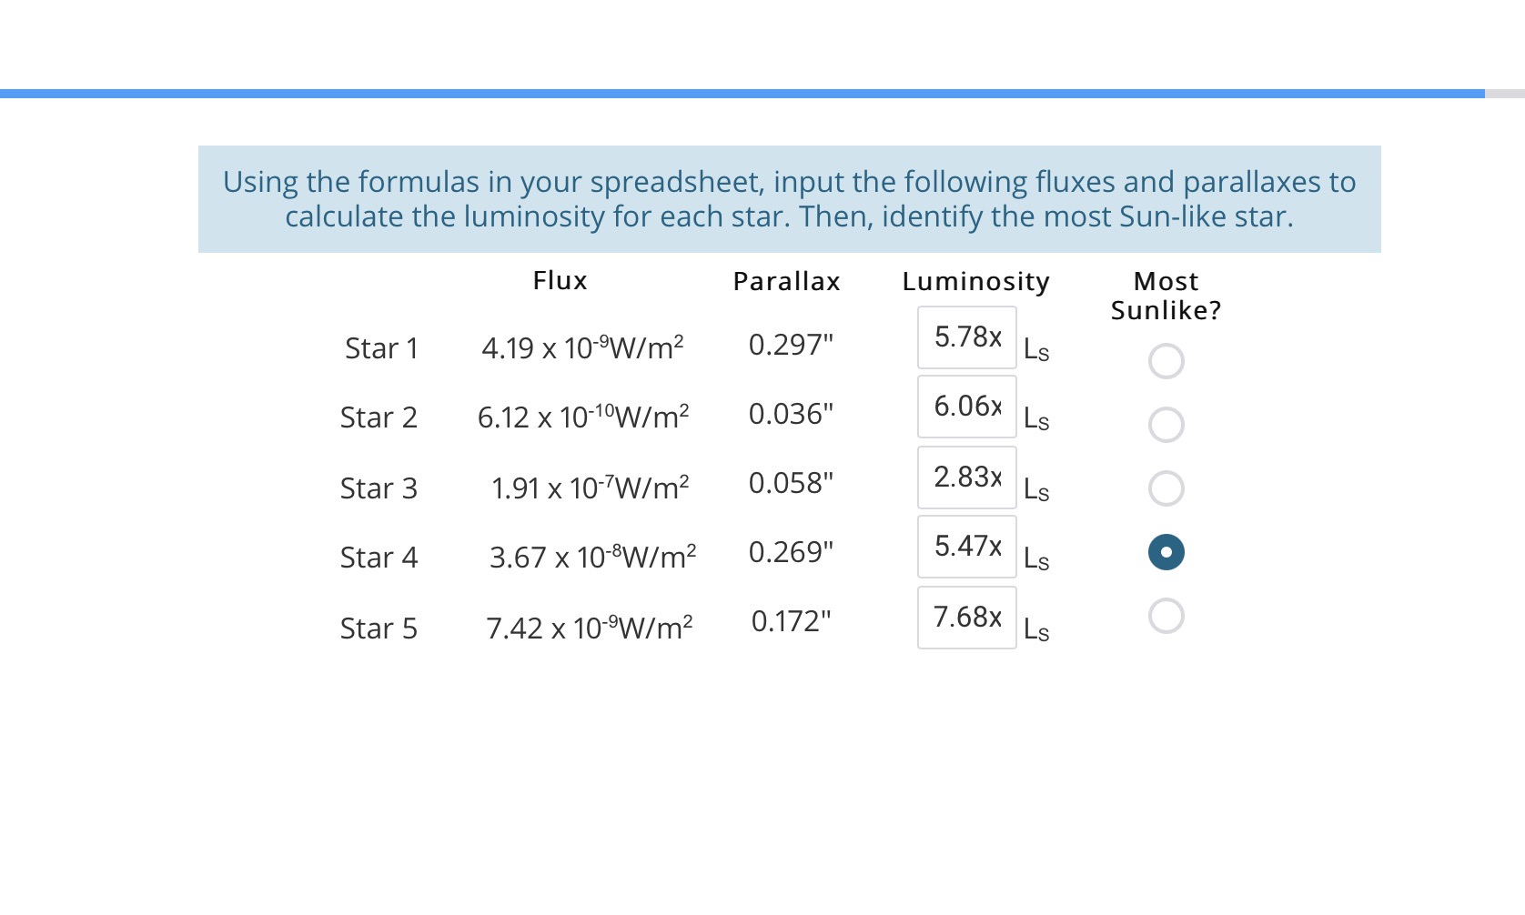Mark Star 3 as the most Sun-like star
Viewport: 1525px width, 915px height.
[1166, 488]
